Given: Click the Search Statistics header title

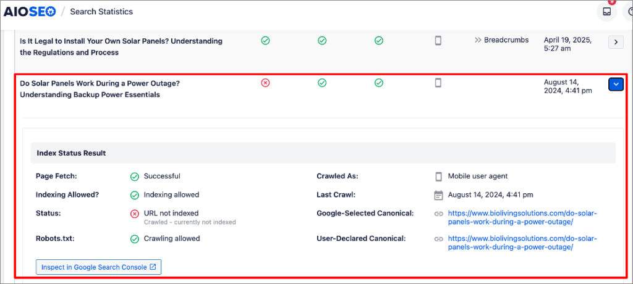Looking at the screenshot, I should coord(101,12).
